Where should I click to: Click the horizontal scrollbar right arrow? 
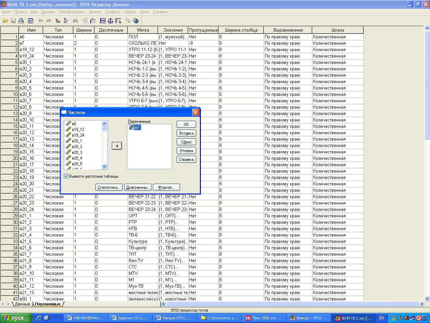click(422, 304)
